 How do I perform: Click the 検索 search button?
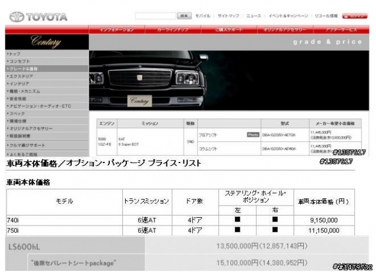coord(184,16)
